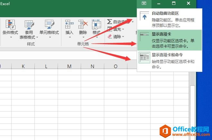The width and height of the screenshot is (212, 140).
Task: Choose 自动隐藏功能区 option
Action: (x=170, y=19)
